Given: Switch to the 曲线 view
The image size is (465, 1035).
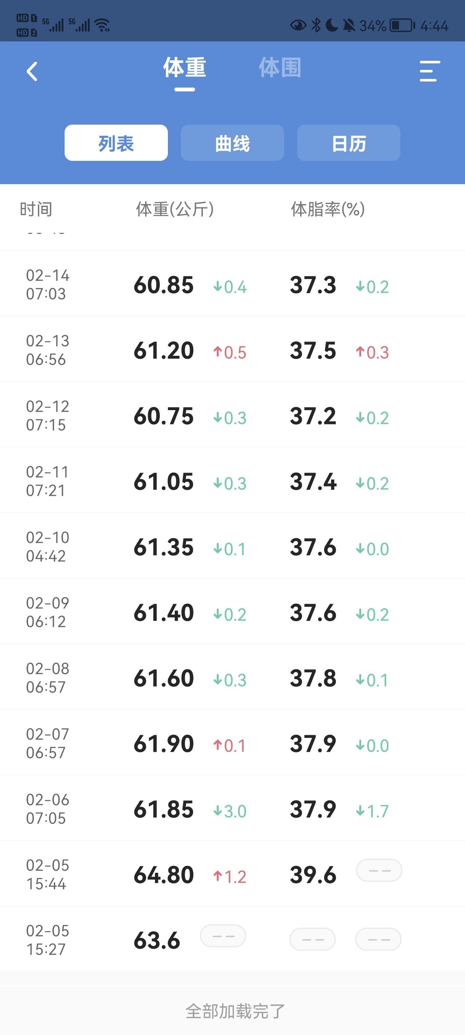Looking at the screenshot, I should [x=232, y=143].
